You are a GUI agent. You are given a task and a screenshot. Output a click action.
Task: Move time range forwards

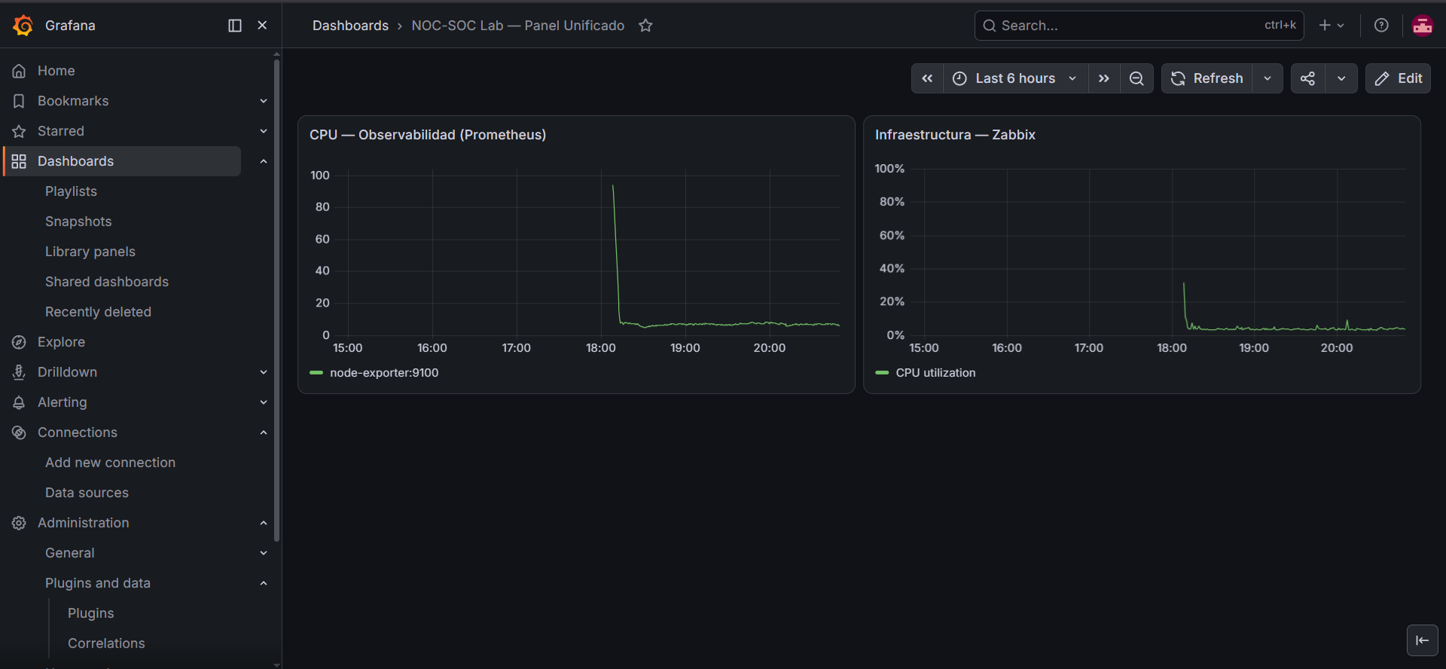pos(1103,78)
